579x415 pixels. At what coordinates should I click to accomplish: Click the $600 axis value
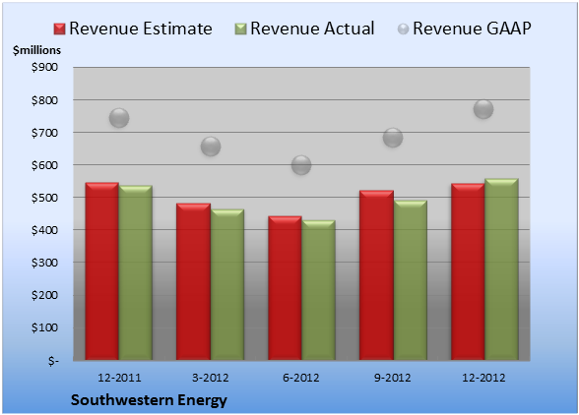44,165
